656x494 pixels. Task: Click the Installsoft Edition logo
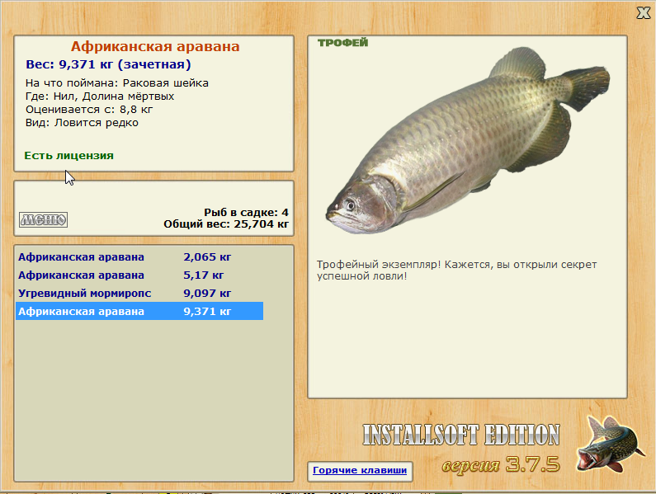click(x=461, y=435)
